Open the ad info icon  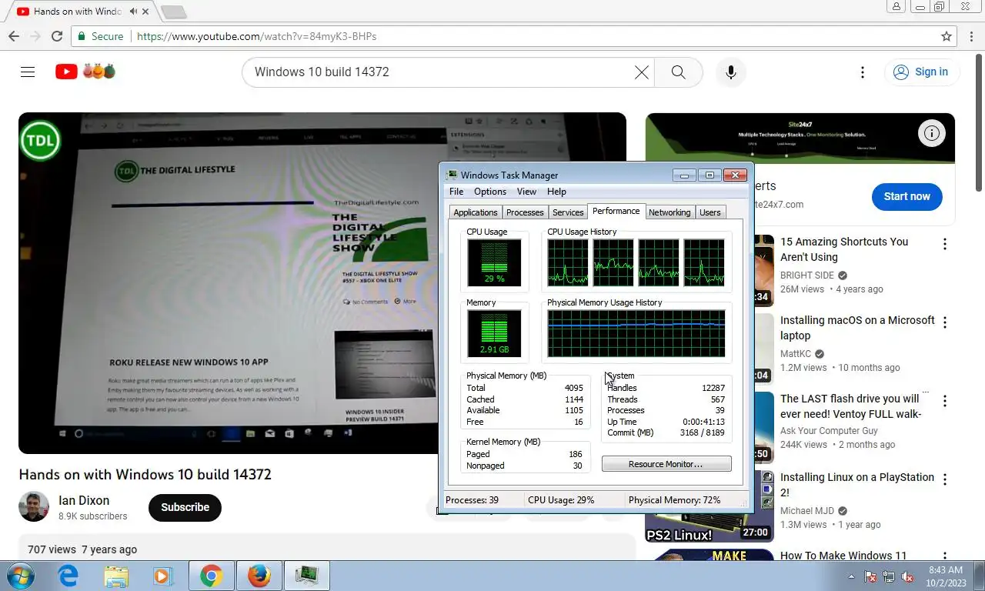point(932,133)
